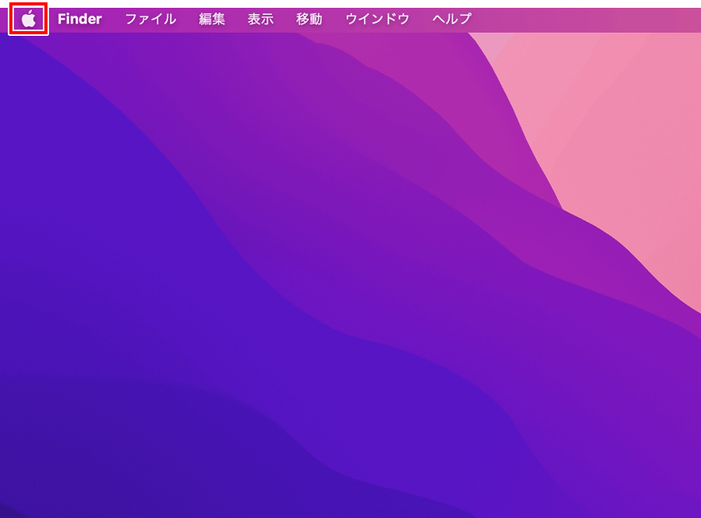Viewport: 701px width, 518px height.
Task: Open the Apple menu logo
Action: pos(29,19)
